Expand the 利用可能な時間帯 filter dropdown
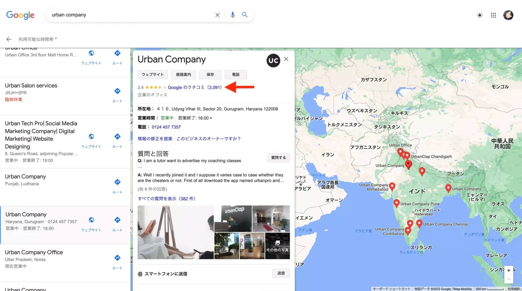The width and height of the screenshot is (522, 291). coord(38,39)
